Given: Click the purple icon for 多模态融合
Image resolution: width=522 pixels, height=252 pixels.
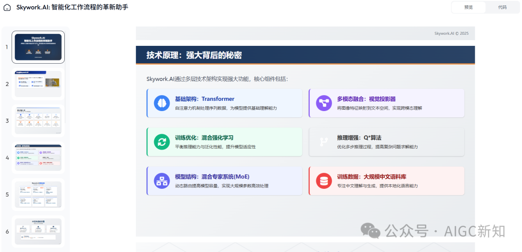Looking at the screenshot, I should coord(324,103).
